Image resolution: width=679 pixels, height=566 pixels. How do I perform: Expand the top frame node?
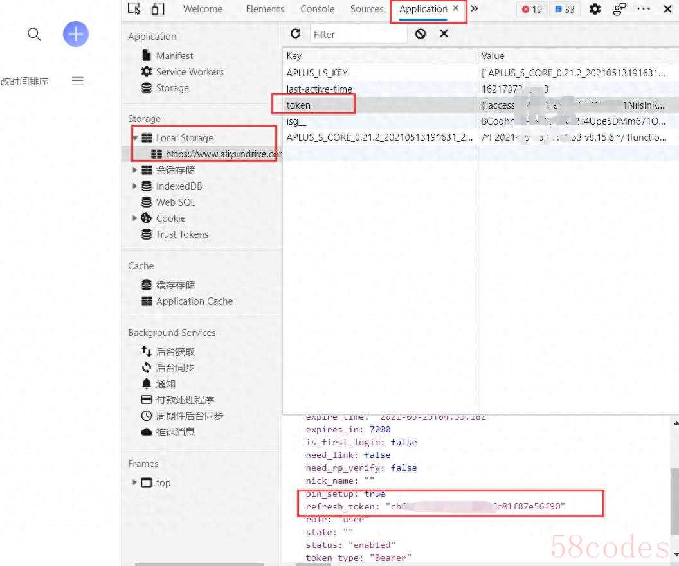[x=134, y=482]
